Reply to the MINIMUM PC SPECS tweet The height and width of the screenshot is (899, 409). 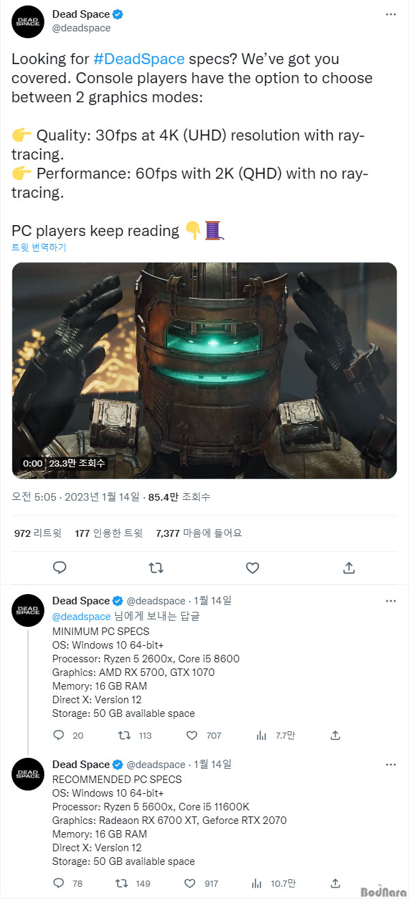(x=59, y=735)
